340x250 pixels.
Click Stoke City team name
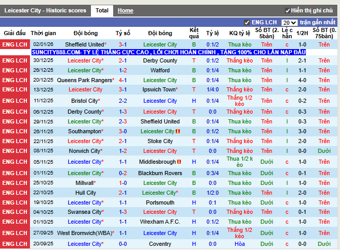coord(160,141)
